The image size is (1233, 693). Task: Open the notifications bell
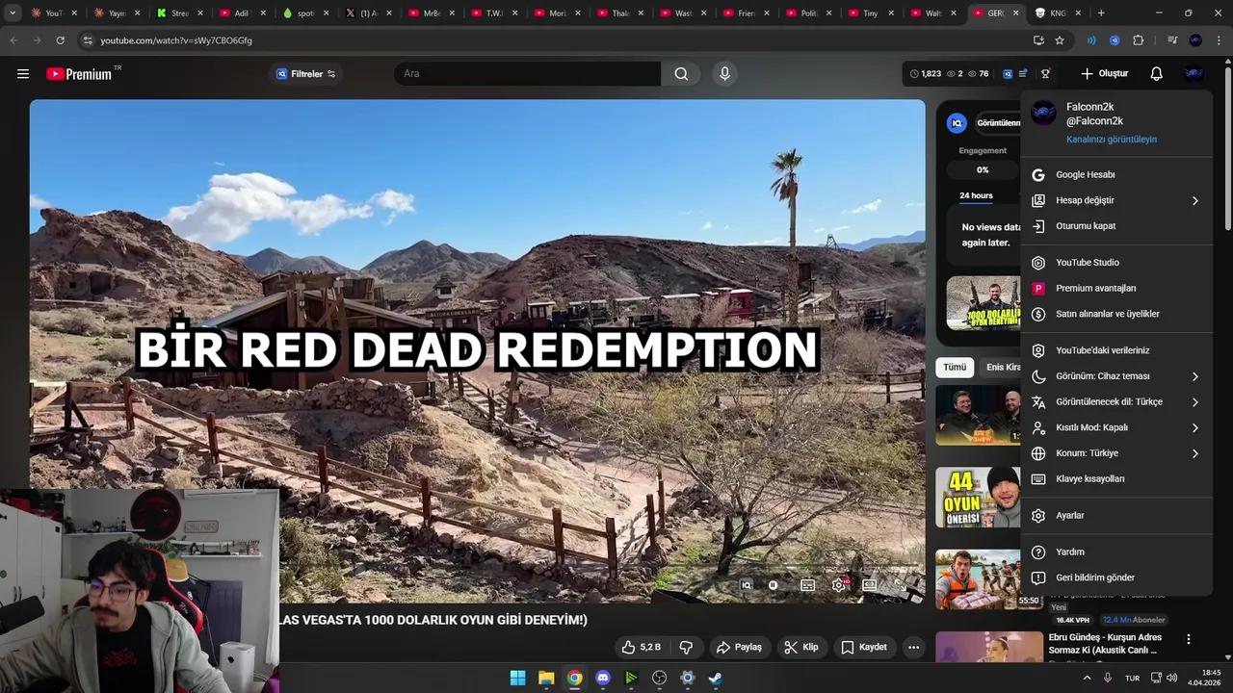click(1156, 74)
